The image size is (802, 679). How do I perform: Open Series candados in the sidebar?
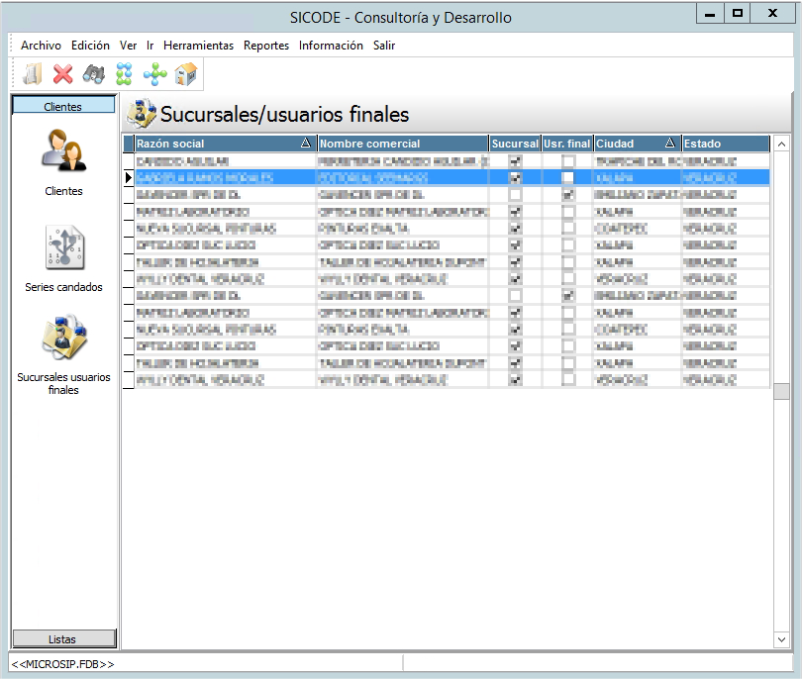coord(63,247)
